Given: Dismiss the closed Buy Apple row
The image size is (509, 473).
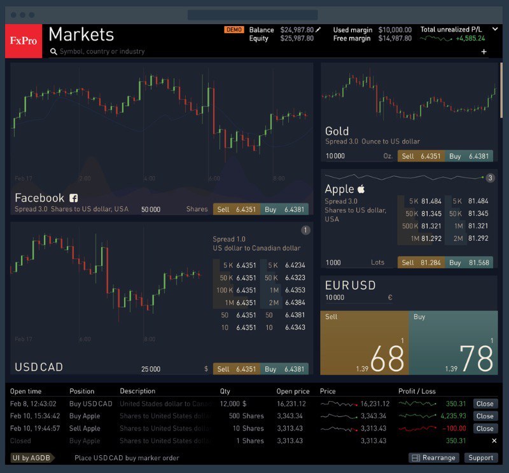Looking at the screenshot, I should tap(494, 441).
